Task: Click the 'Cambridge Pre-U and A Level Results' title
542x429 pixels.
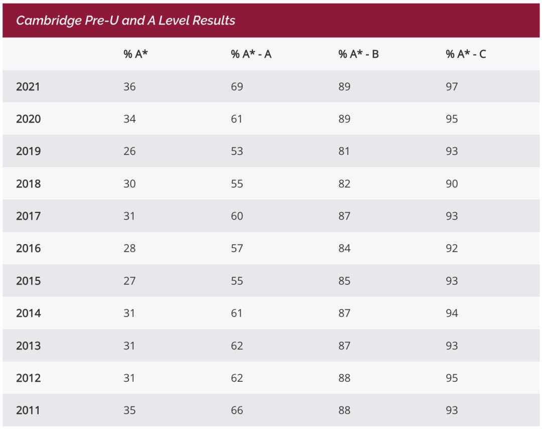Action: click(125, 21)
